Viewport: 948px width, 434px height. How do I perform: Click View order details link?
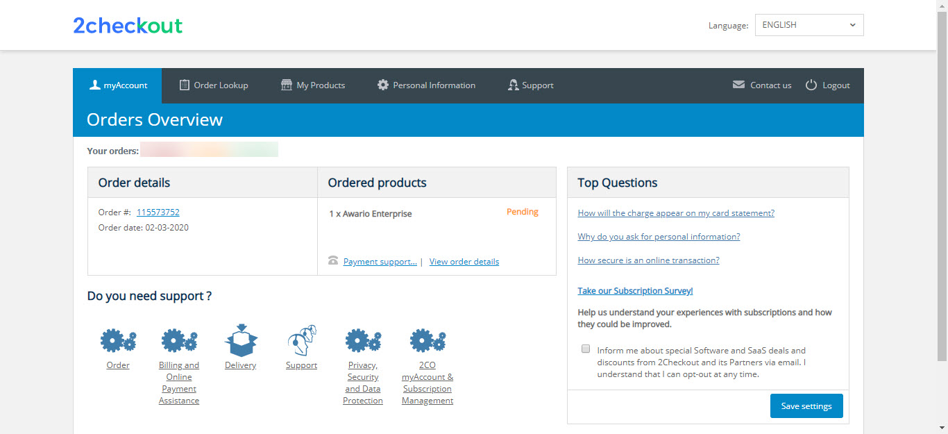pos(464,262)
